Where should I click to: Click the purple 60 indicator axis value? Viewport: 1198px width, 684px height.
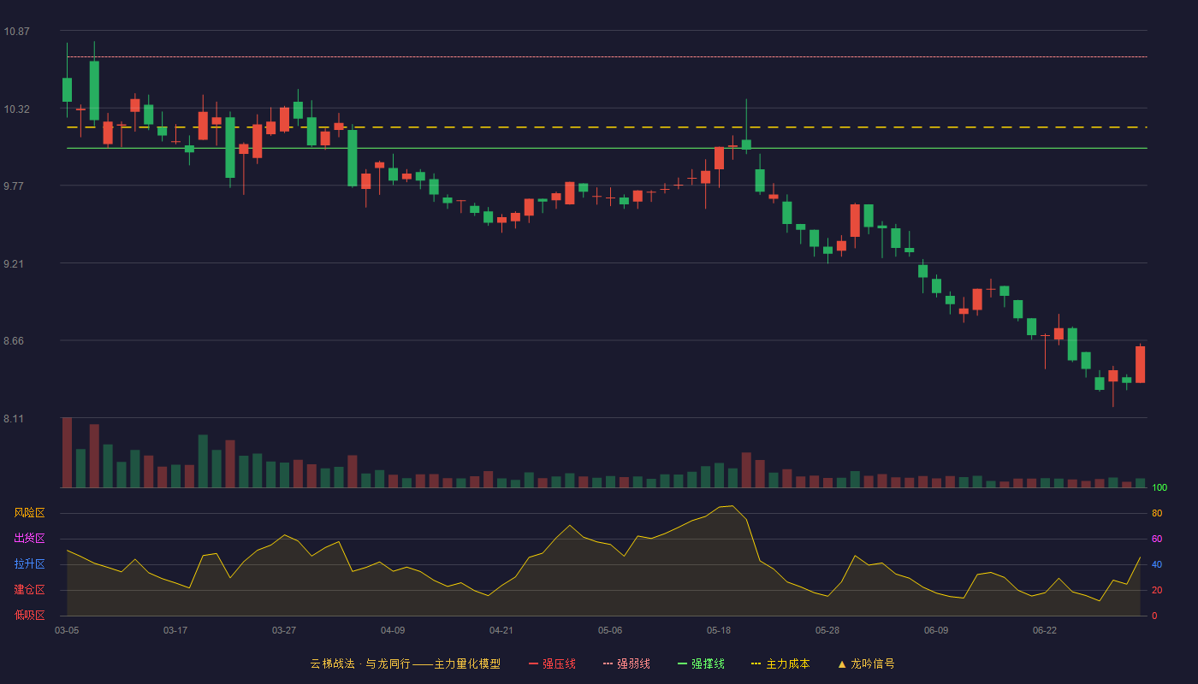click(1157, 540)
